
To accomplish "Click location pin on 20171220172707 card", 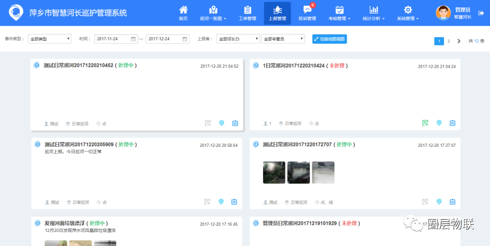I will point(439,202).
